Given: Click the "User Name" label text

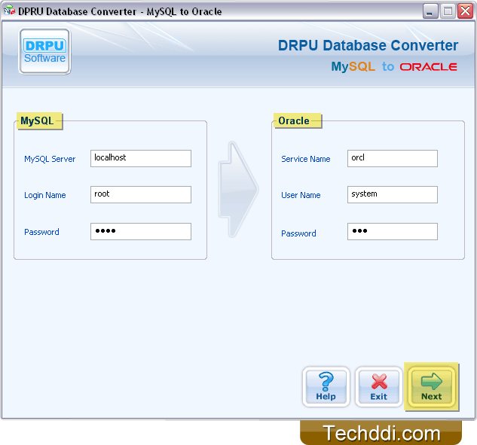Looking at the screenshot, I should point(301,195).
